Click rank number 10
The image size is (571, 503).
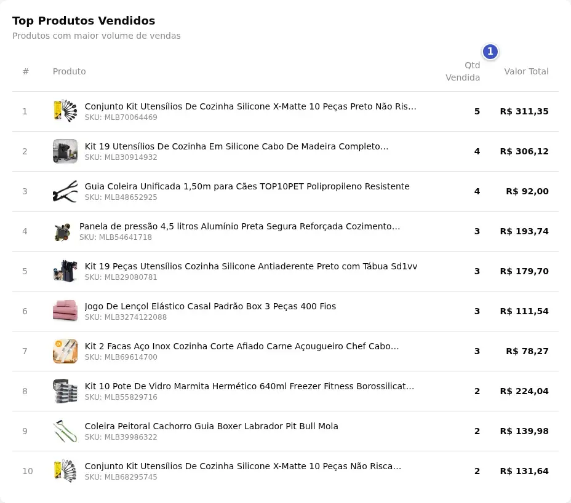pos(28,472)
